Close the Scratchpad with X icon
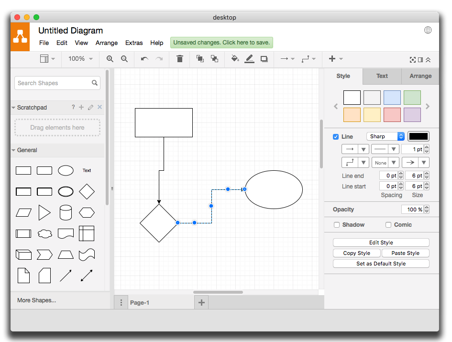The height and width of the screenshot is (342, 452). (100, 107)
